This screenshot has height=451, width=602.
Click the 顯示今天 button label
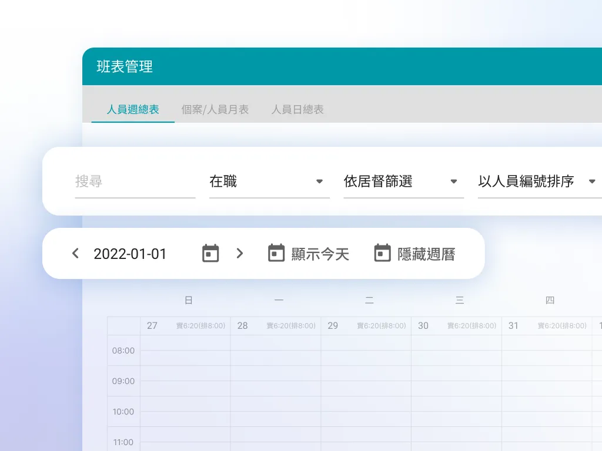click(x=320, y=254)
